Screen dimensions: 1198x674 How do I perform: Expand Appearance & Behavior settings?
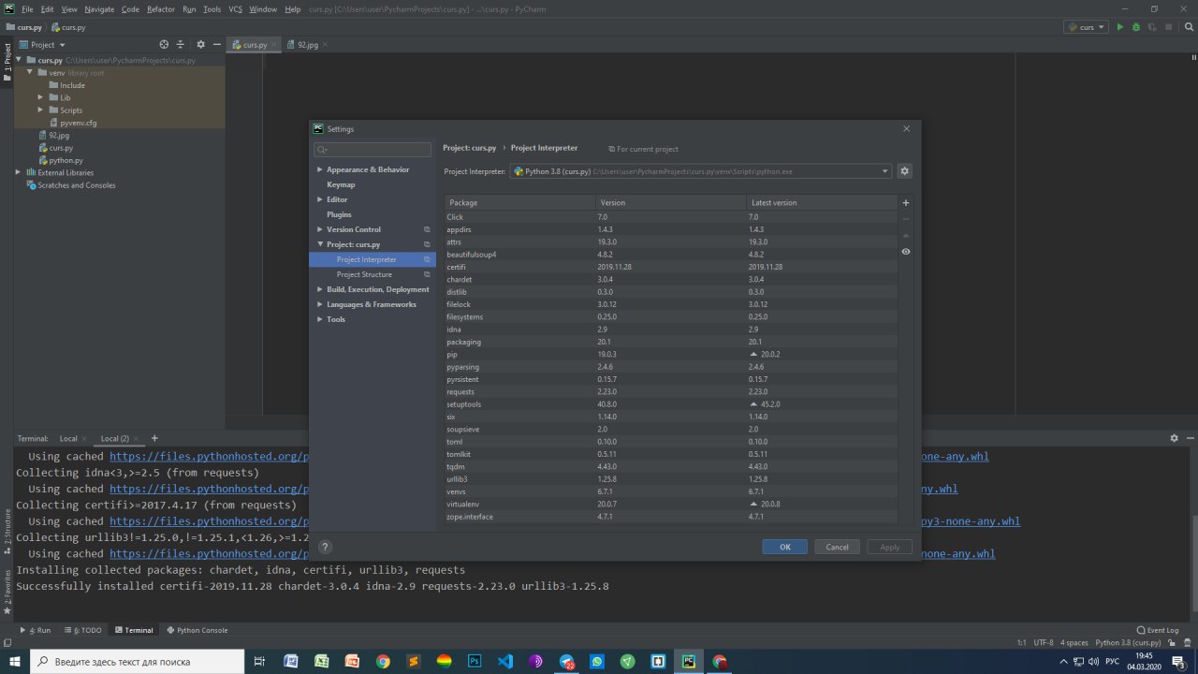pyautogui.click(x=320, y=169)
